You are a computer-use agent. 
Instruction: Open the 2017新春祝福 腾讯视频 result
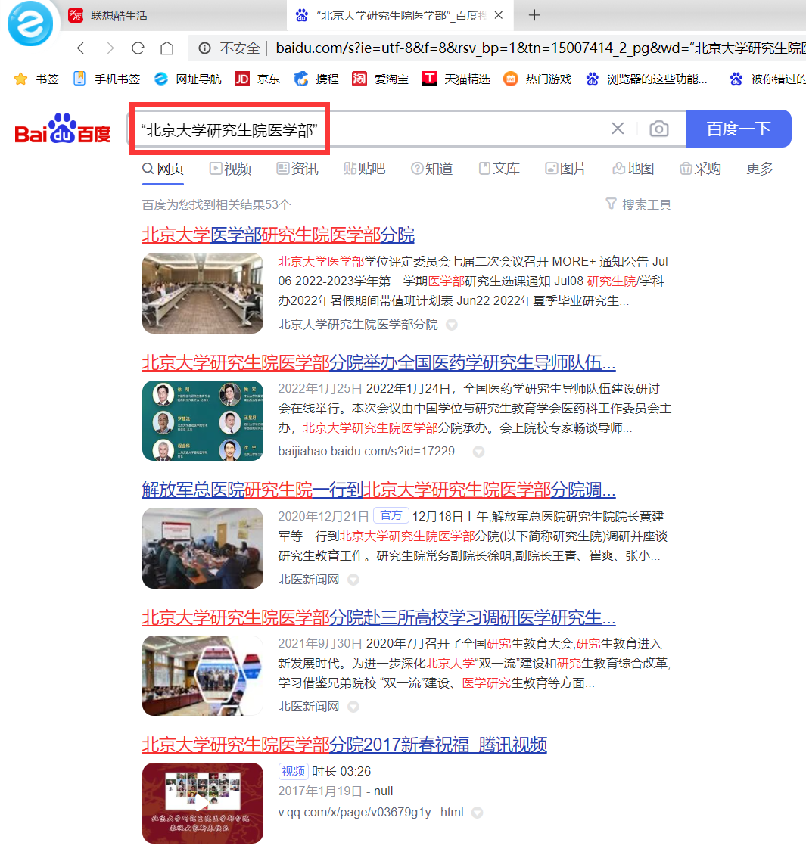point(344,745)
